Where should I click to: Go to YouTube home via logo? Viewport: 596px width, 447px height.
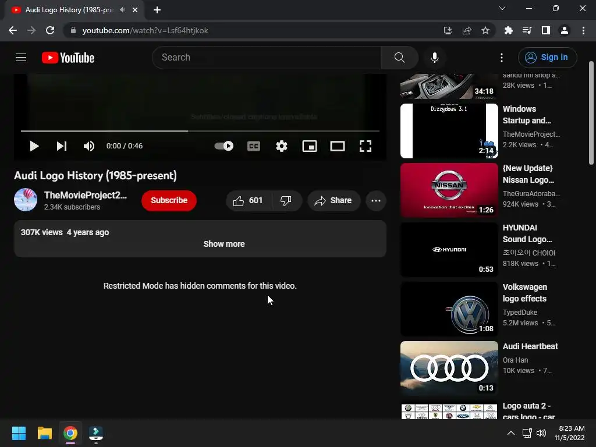(68, 58)
